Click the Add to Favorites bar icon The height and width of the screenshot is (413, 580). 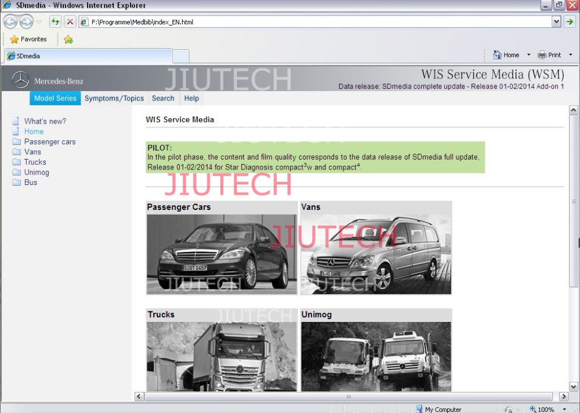[68, 39]
